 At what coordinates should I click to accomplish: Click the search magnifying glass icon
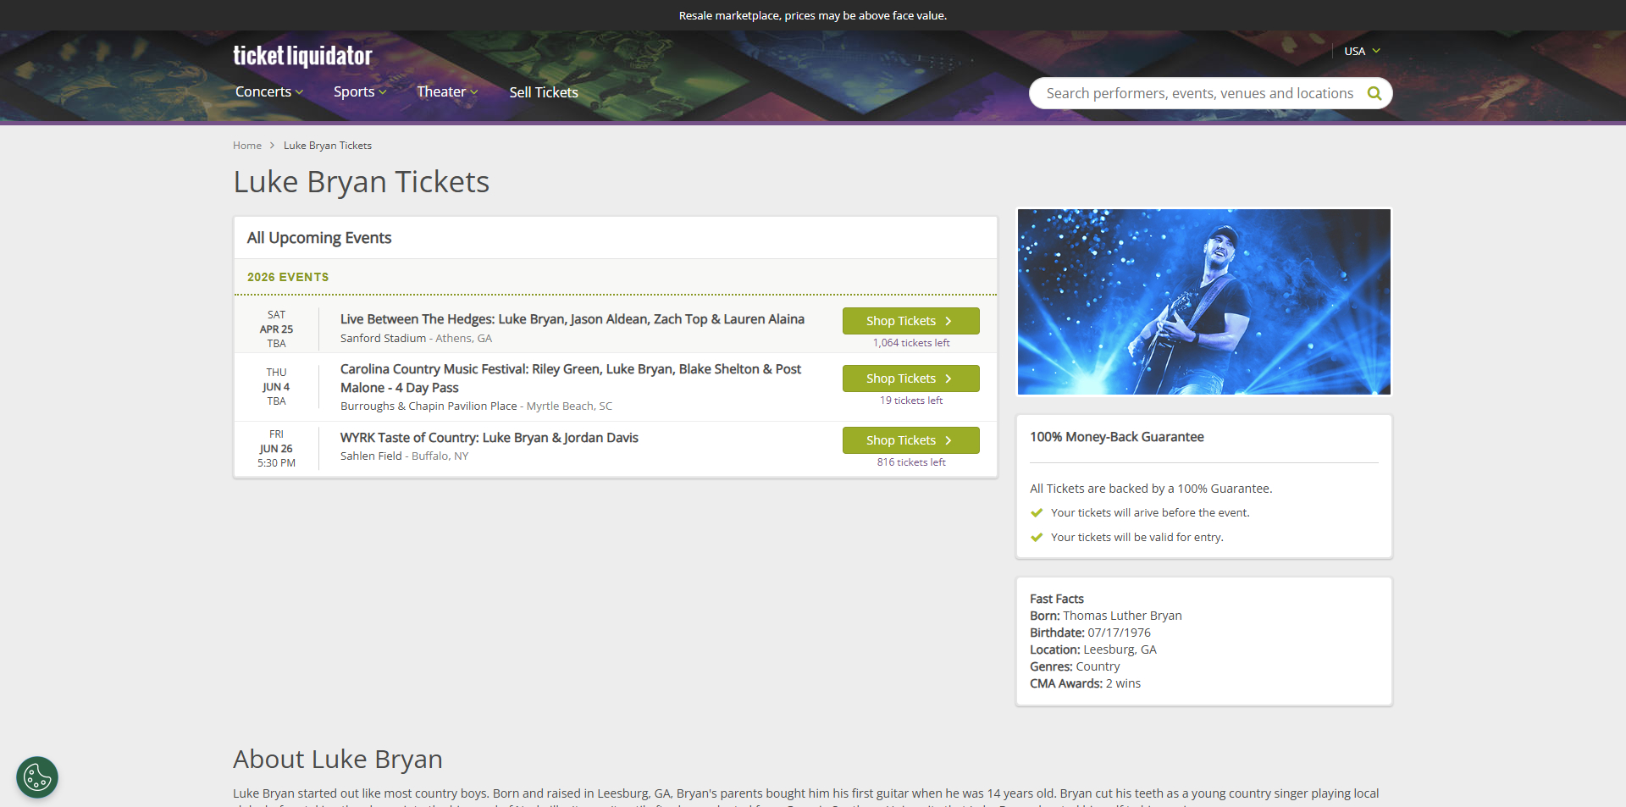click(x=1374, y=93)
